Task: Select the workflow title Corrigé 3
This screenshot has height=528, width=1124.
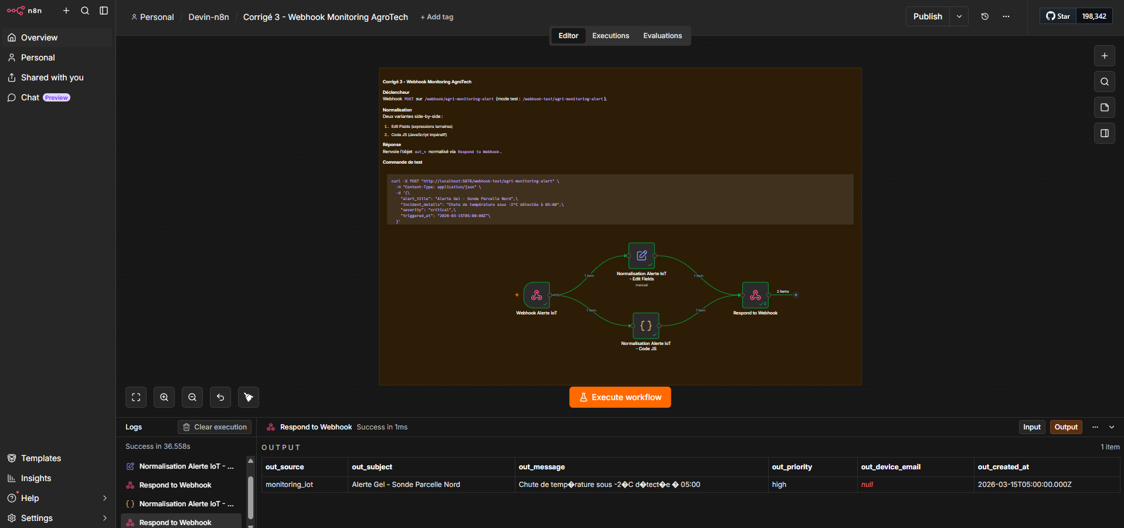Action: point(325,17)
